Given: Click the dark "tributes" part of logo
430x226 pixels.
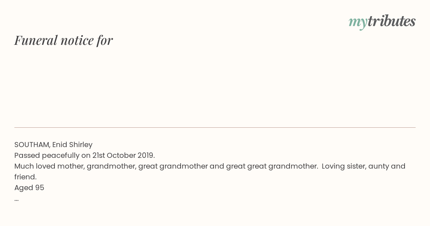Looking at the screenshot, I should coord(392,21).
